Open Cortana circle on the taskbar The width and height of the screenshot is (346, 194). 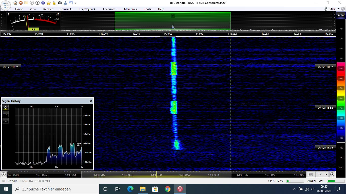click(x=105, y=189)
